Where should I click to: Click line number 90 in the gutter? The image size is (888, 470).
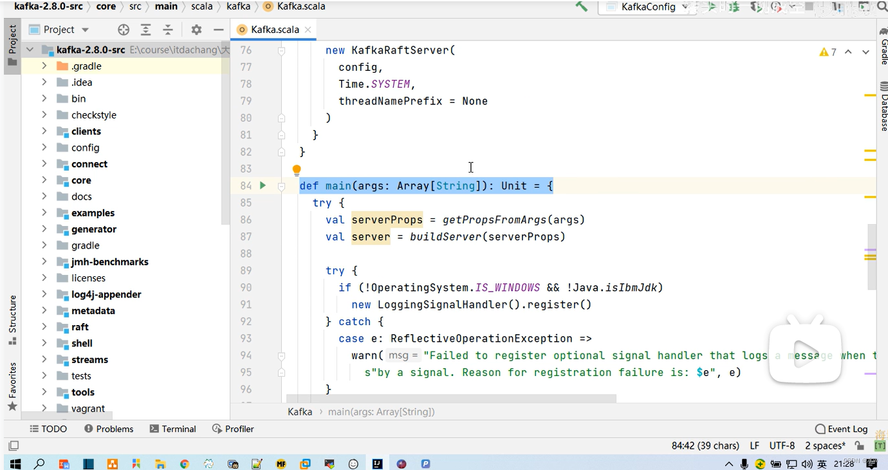pos(246,287)
